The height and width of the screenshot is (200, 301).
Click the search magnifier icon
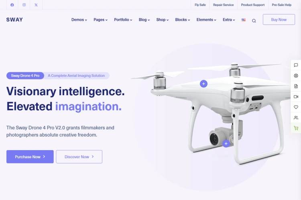254,21
